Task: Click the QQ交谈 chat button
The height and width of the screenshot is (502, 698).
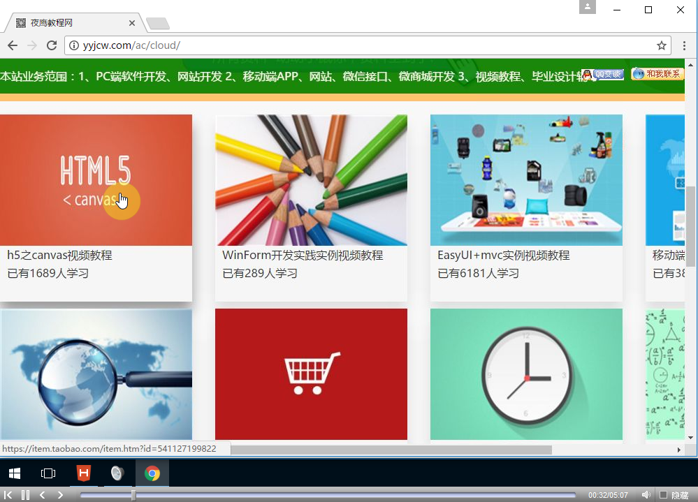Action: (603, 75)
